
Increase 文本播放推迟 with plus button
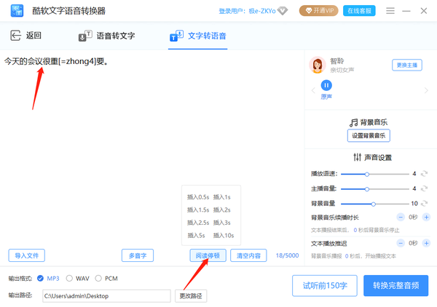click(426, 243)
